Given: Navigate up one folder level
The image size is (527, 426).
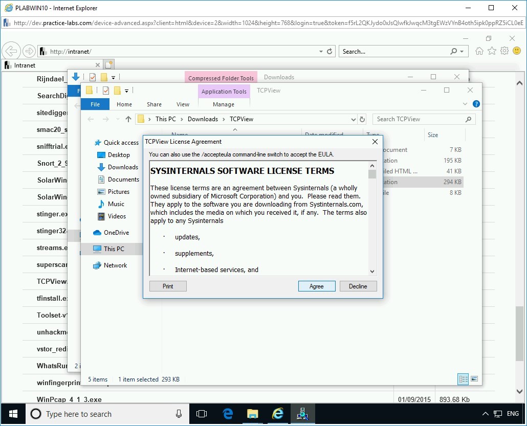Looking at the screenshot, I should point(128,119).
